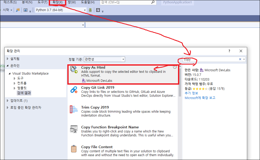Click the 다운로드: 110203 text
The image size is (260, 160).
click(197, 79)
